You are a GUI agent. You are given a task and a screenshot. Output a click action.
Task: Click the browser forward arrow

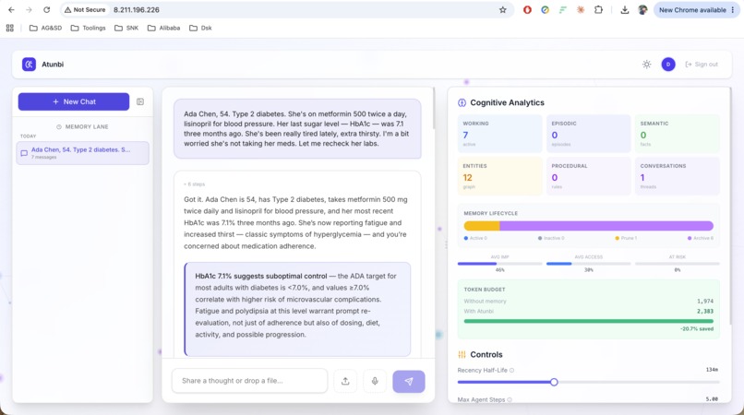[29, 9]
